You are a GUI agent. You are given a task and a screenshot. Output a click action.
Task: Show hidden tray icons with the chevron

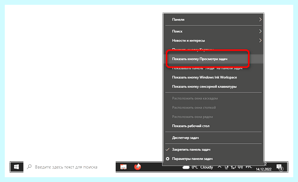(x=219, y=167)
